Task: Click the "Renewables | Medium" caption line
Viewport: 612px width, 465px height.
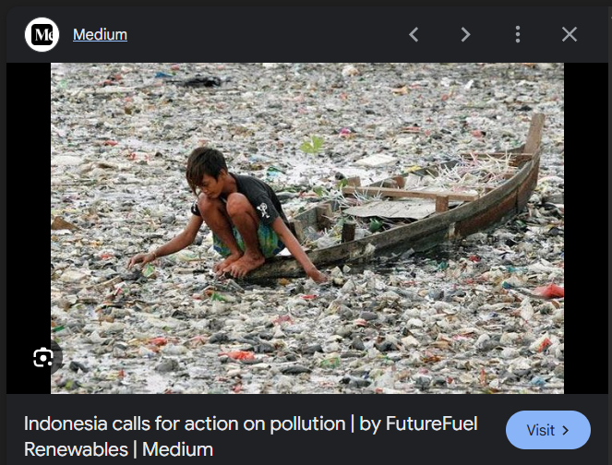Action: coord(118,450)
